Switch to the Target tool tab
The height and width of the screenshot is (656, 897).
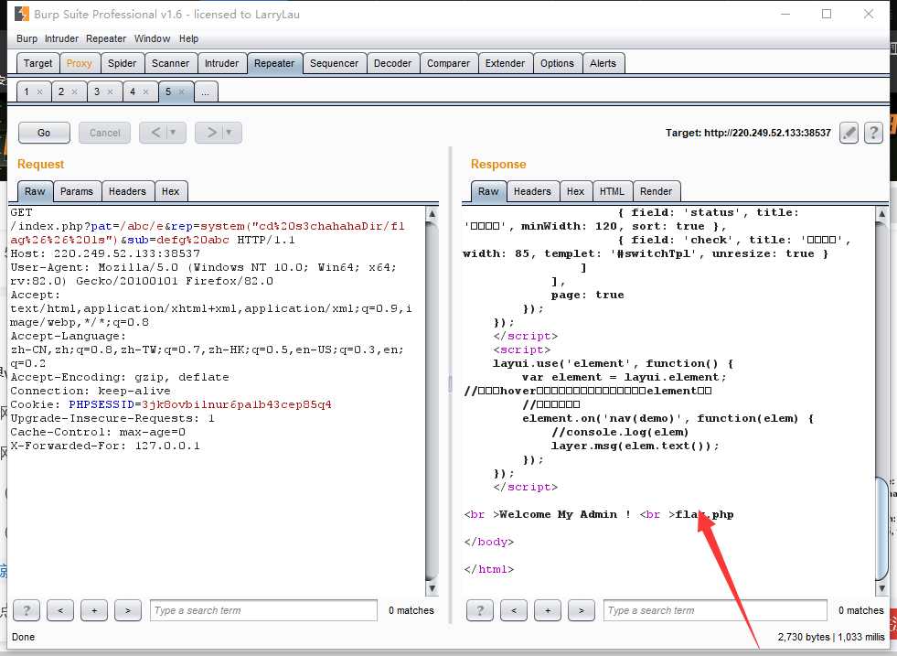click(x=37, y=63)
